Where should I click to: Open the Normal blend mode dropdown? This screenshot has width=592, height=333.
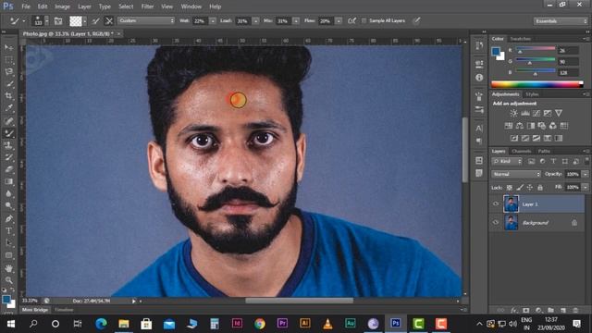(x=516, y=174)
